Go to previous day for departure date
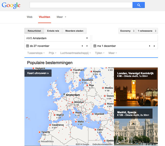165x146 pixels. coord(82,46)
